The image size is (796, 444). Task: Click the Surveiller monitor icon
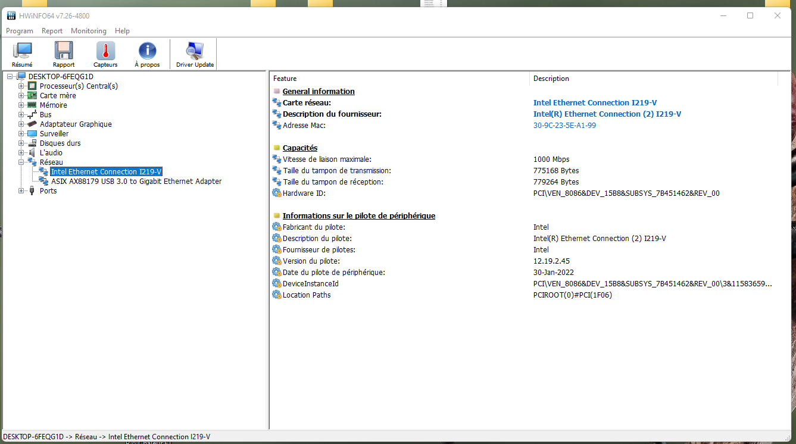coord(33,133)
